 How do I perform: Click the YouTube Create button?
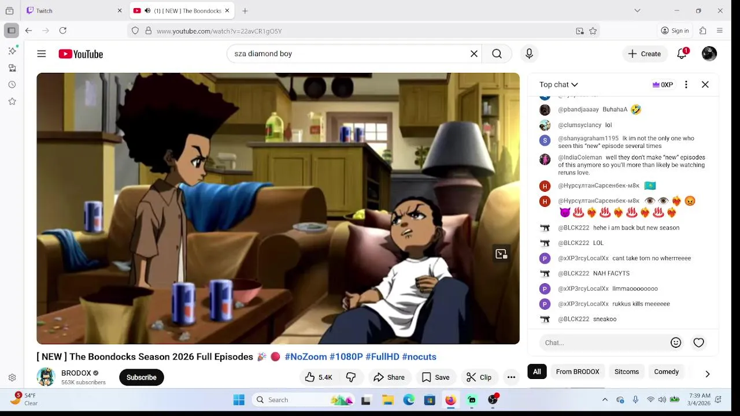(x=645, y=54)
